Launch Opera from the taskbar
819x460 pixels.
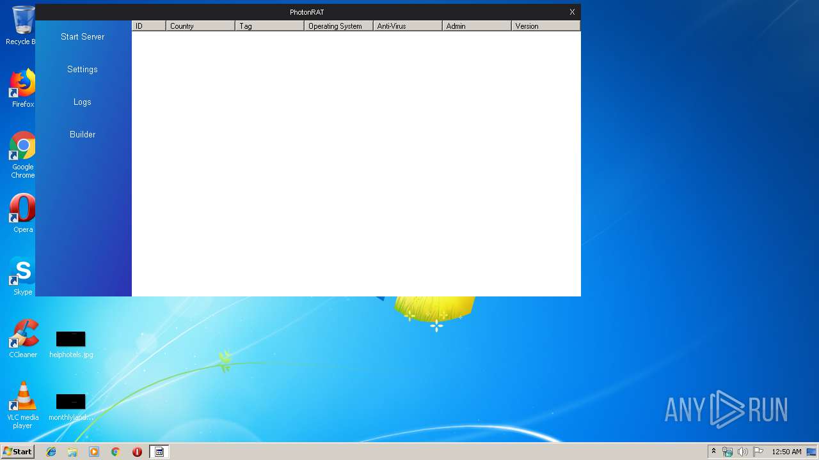point(137,452)
